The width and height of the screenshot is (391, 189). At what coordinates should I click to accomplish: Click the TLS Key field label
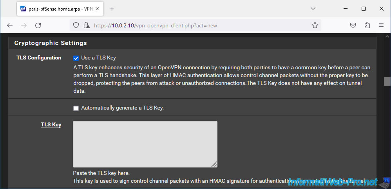51,125
